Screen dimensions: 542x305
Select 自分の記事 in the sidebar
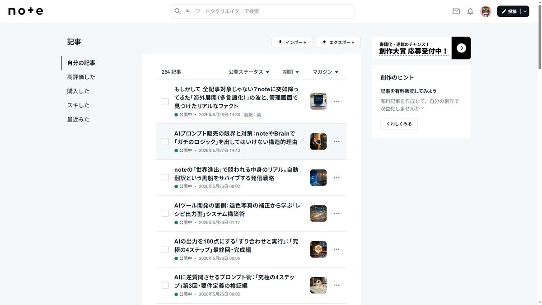(81, 63)
